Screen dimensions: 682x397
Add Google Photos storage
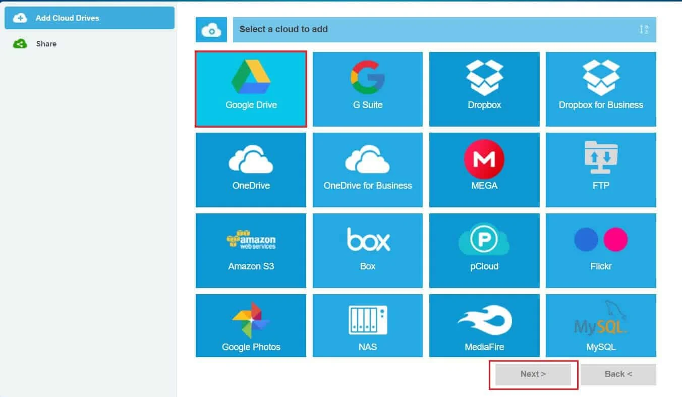point(251,325)
